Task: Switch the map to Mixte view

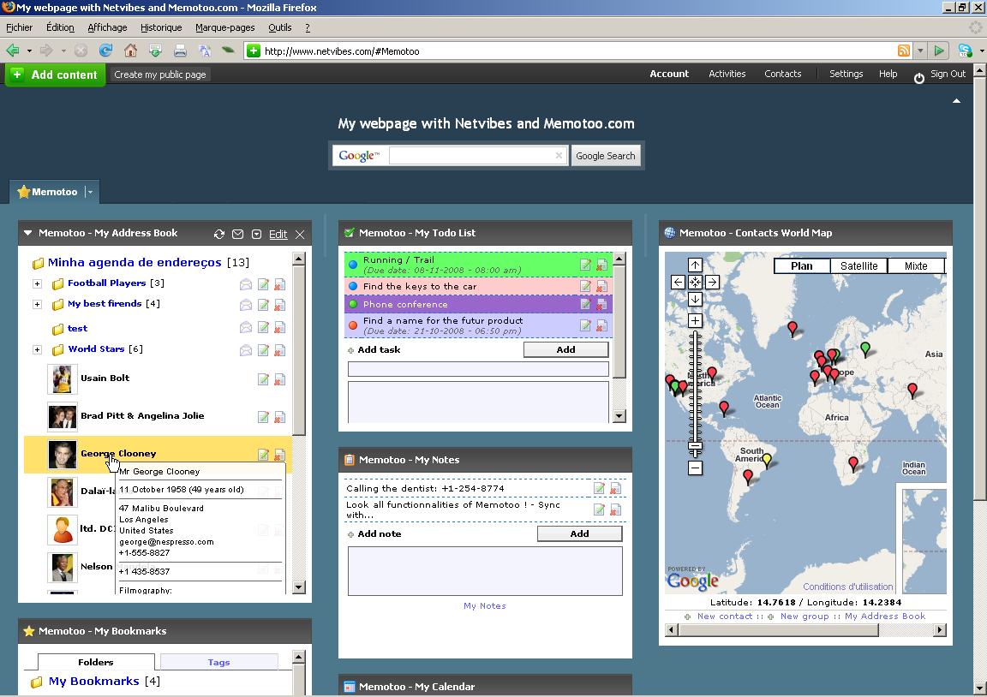Action: pos(916,266)
